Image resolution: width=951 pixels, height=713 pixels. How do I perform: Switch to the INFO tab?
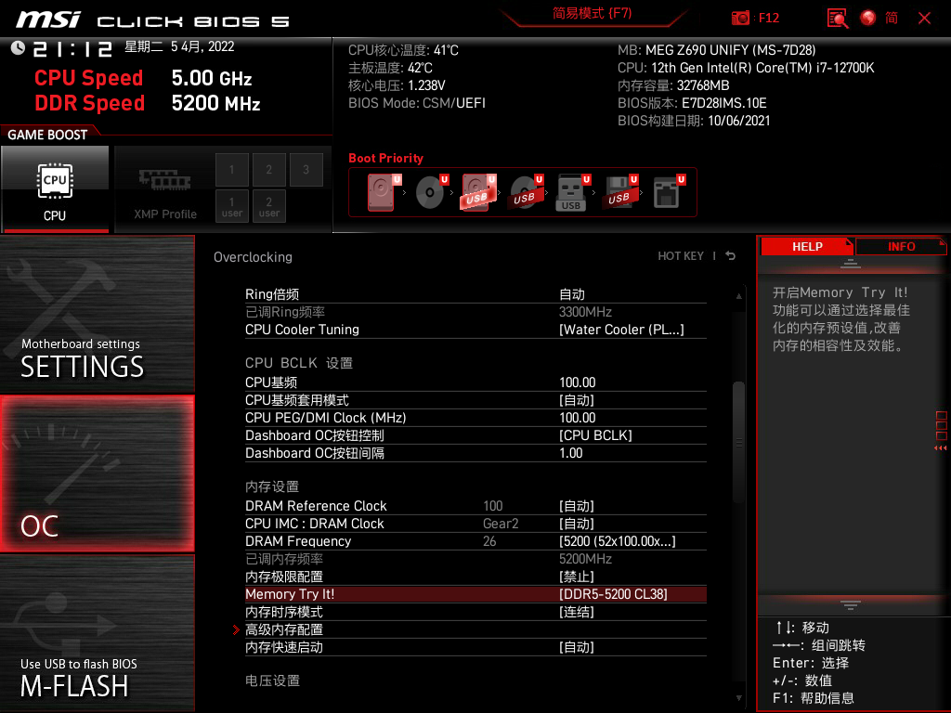[901, 246]
